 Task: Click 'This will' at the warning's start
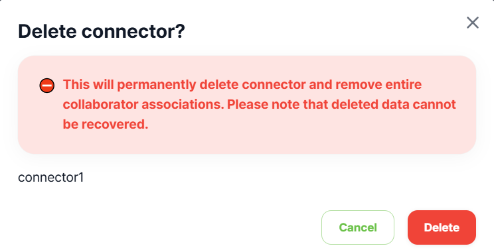(x=86, y=85)
